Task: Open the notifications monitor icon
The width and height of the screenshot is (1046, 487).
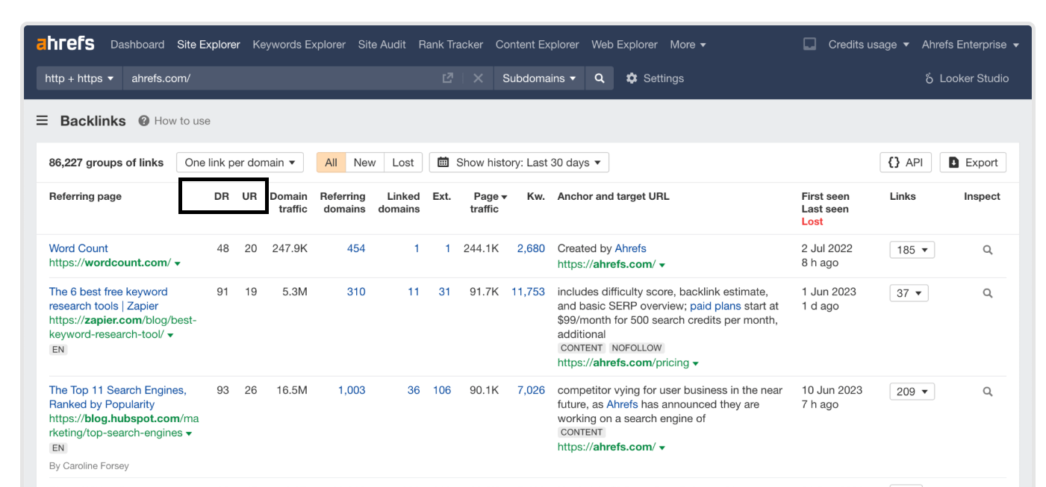Action: [809, 44]
